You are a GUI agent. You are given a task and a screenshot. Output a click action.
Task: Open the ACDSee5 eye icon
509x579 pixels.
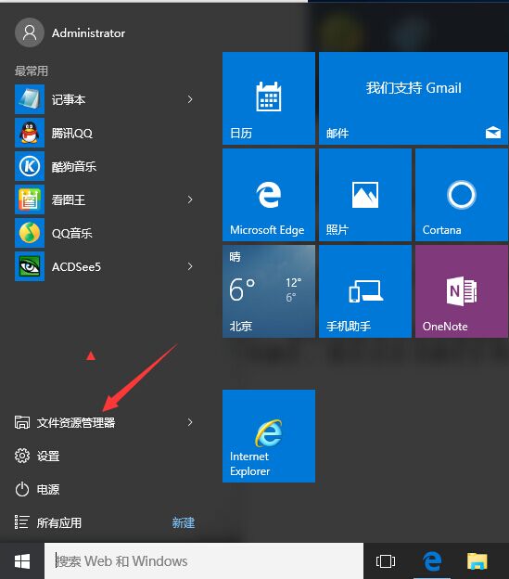[x=30, y=266]
